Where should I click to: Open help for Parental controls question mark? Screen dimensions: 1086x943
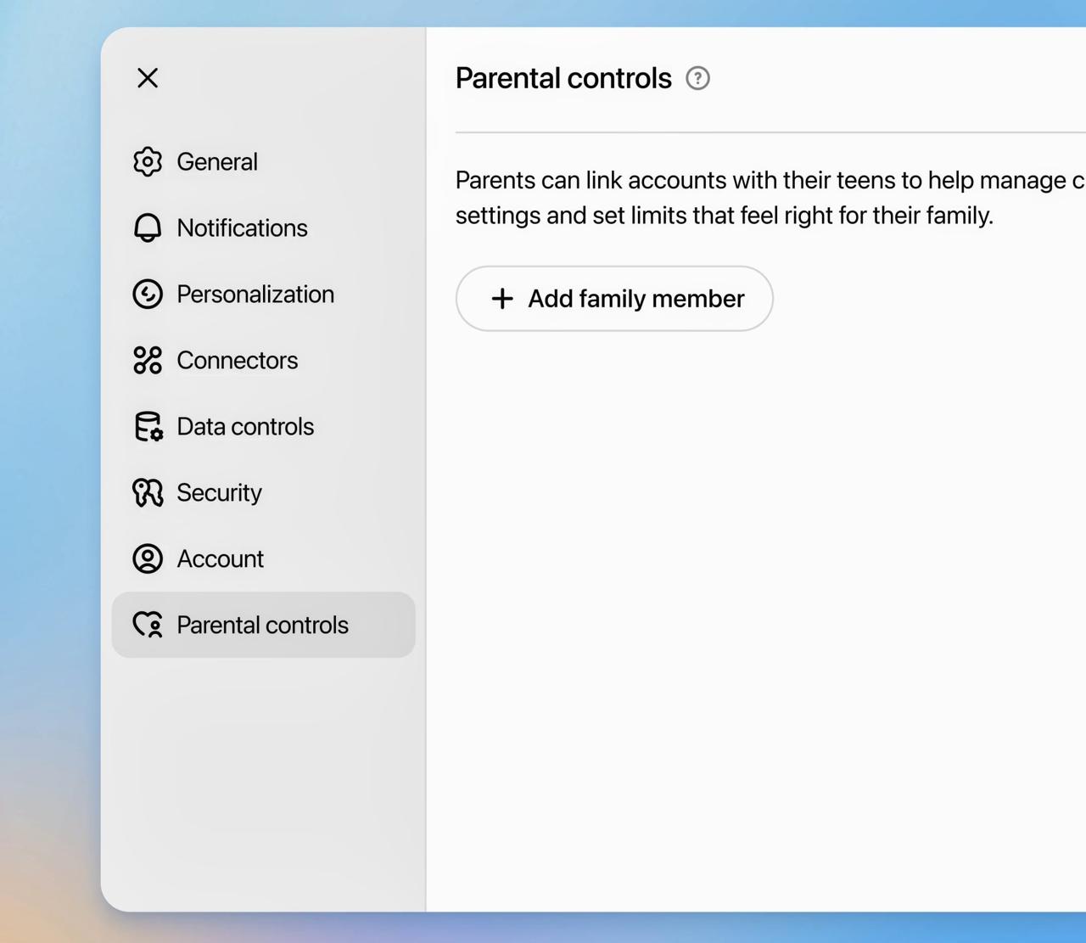click(x=697, y=78)
